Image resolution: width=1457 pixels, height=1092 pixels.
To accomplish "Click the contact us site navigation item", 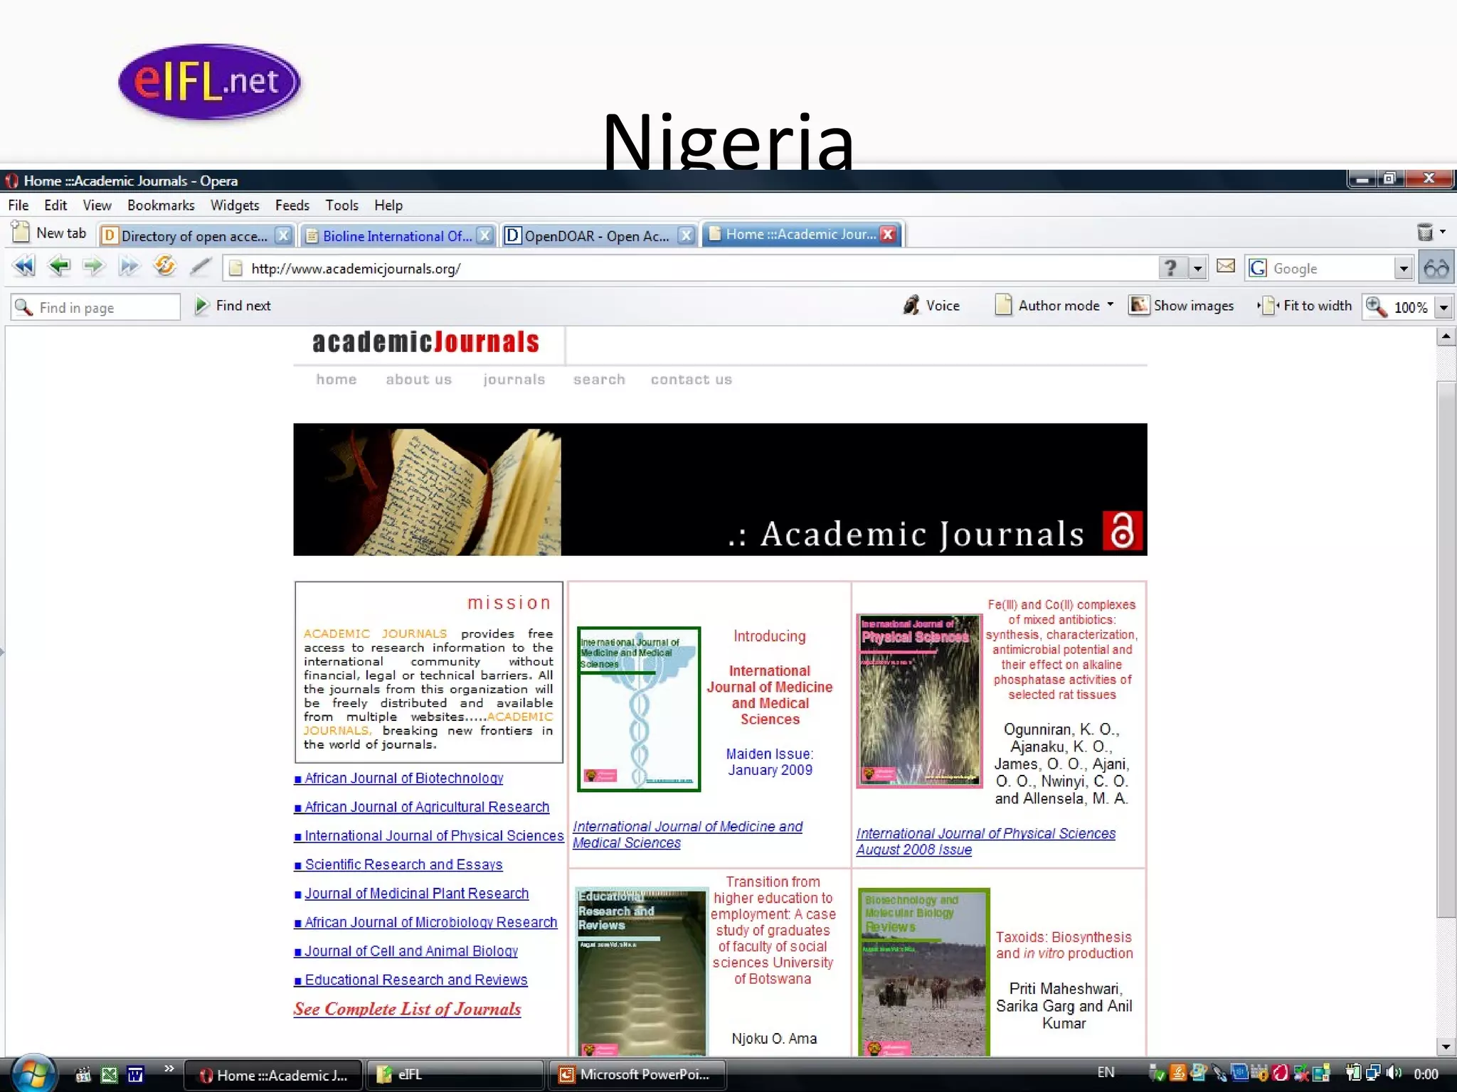I will (691, 380).
